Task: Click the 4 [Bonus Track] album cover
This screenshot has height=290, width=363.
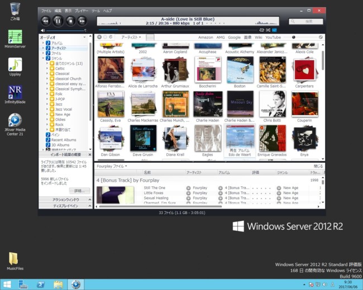Action: [x=115, y=195]
